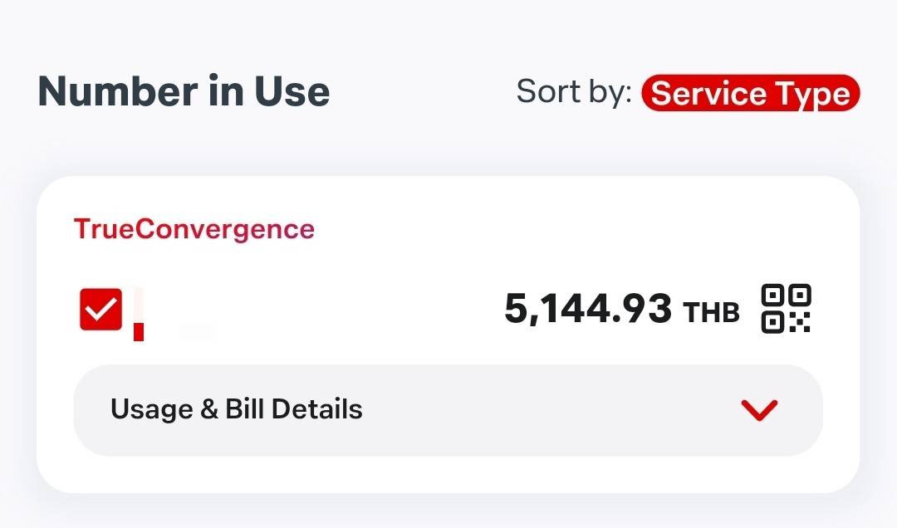Image resolution: width=897 pixels, height=528 pixels.
Task: Tap the THB currency label
Action: coord(711,313)
